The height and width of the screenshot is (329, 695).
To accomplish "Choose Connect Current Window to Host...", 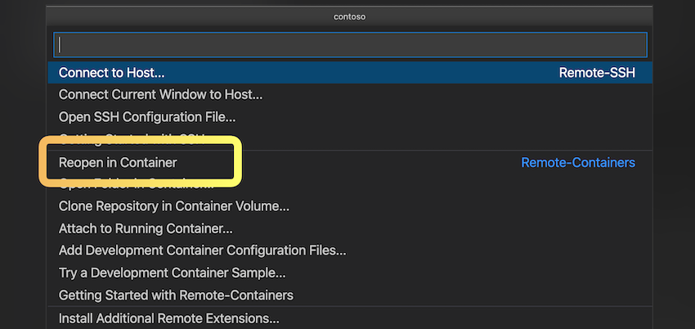I will (160, 95).
